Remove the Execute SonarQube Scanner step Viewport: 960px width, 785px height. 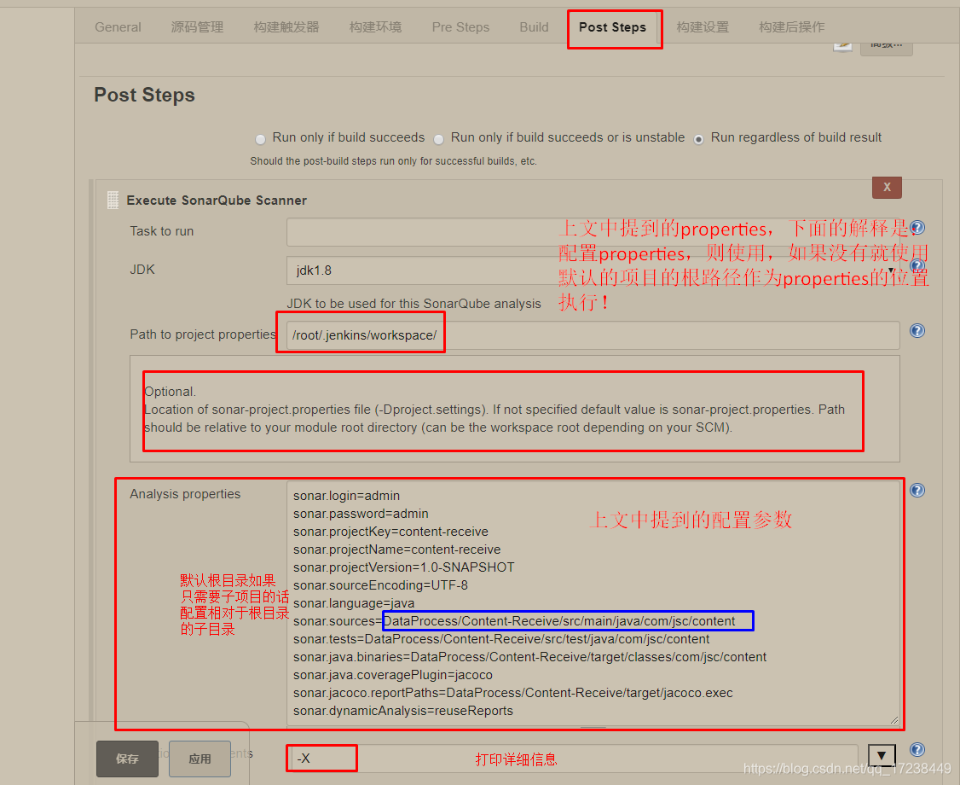coord(887,188)
